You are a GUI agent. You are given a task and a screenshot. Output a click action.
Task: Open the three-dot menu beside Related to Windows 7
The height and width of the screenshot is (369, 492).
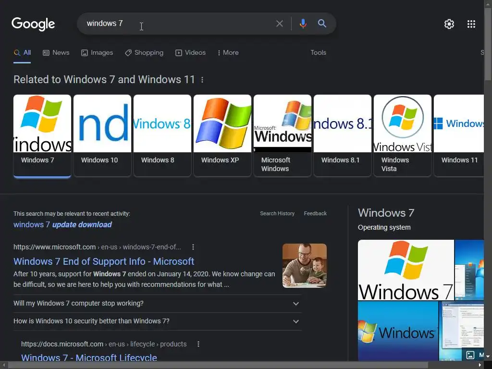coord(202,80)
